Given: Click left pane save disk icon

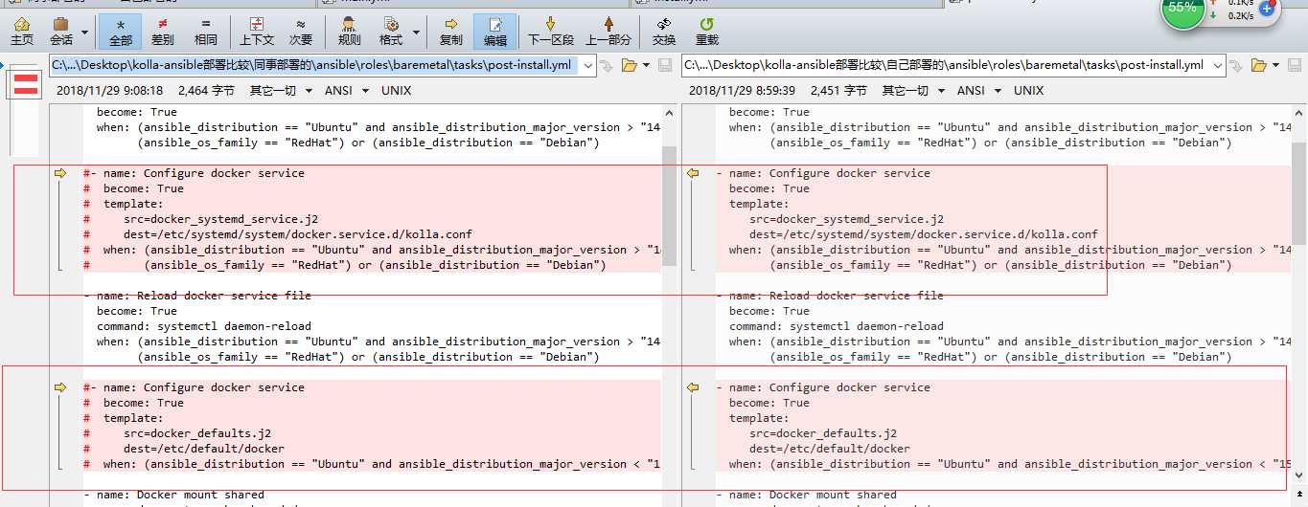Looking at the screenshot, I should click(665, 65).
